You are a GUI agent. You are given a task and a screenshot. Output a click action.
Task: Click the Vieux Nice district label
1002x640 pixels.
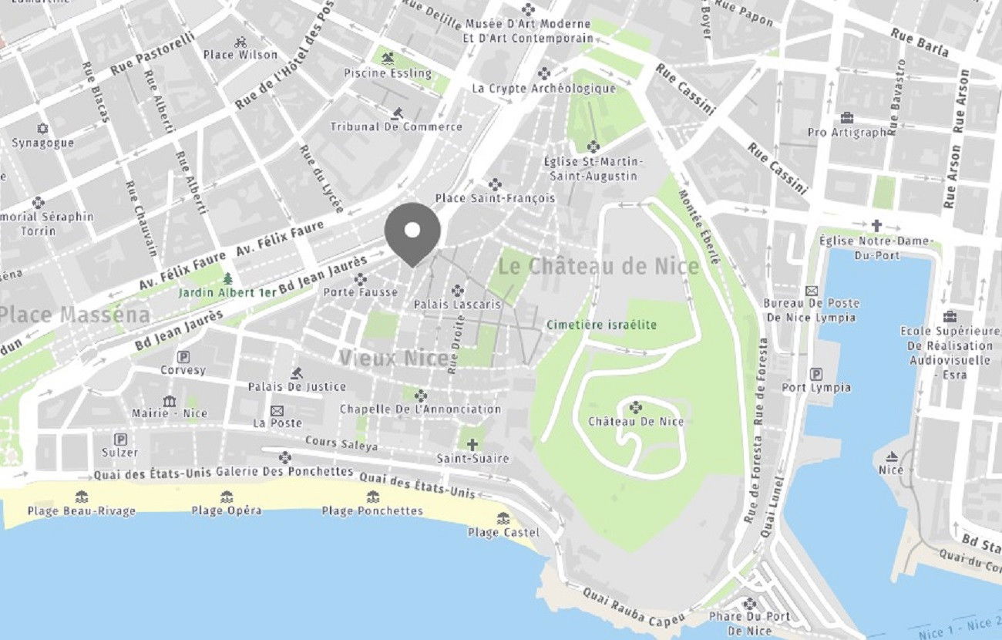pyautogui.click(x=393, y=359)
